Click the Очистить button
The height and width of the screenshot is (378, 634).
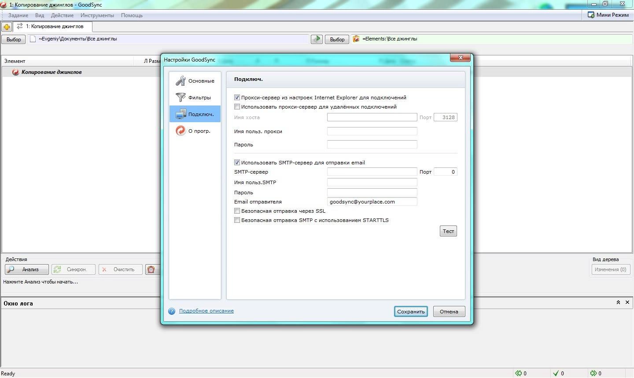pyautogui.click(x=121, y=269)
